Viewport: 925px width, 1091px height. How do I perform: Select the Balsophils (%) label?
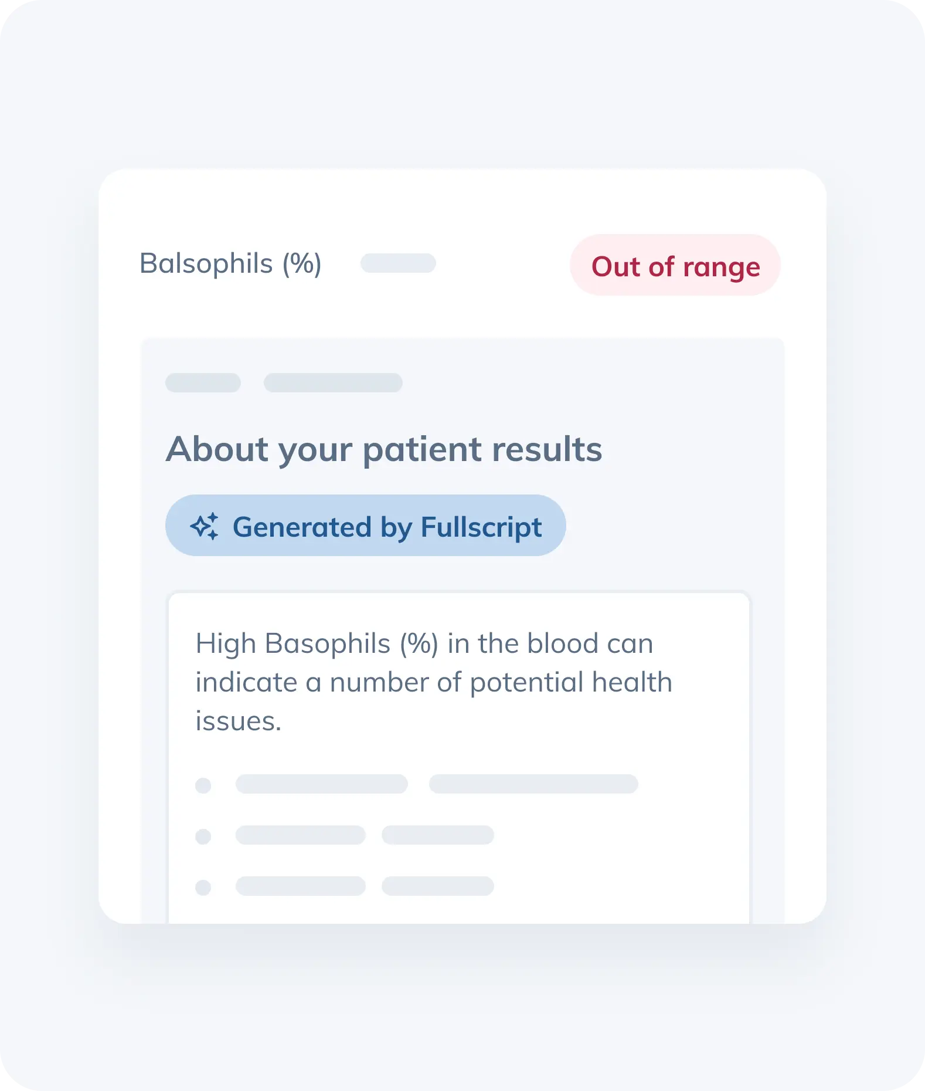click(230, 263)
